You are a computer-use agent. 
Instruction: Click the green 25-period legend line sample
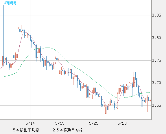coord(47,130)
